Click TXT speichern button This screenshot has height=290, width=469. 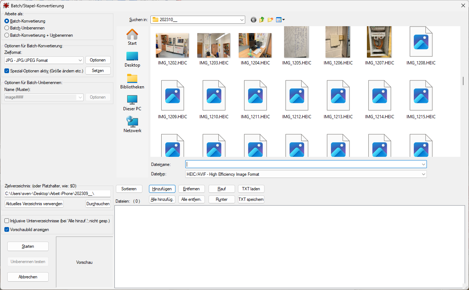[x=251, y=199]
